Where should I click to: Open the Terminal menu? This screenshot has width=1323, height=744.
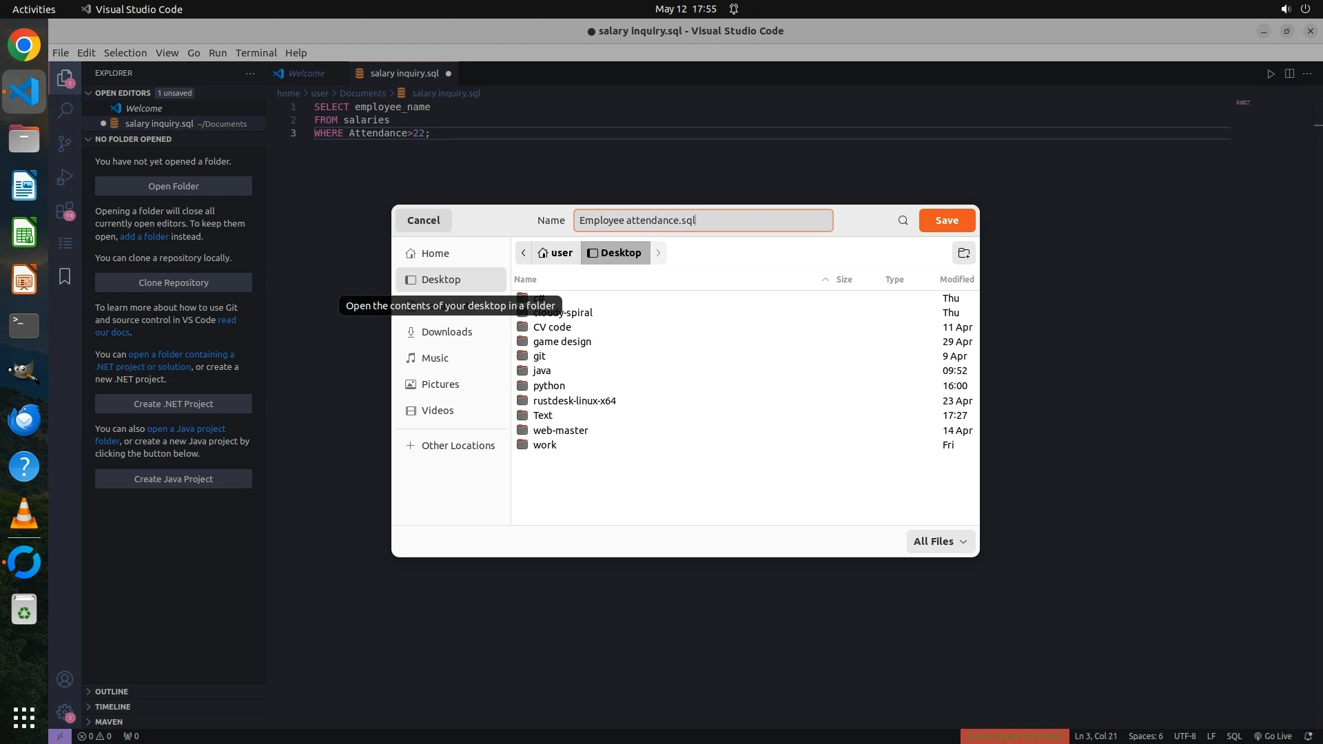pyautogui.click(x=256, y=53)
